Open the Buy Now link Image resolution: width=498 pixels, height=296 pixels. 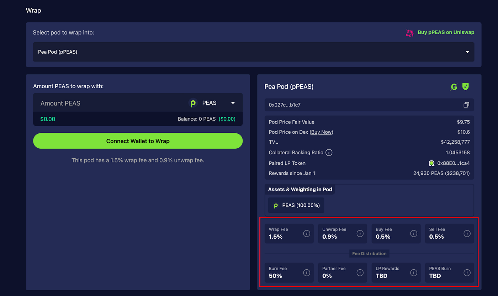(322, 132)
